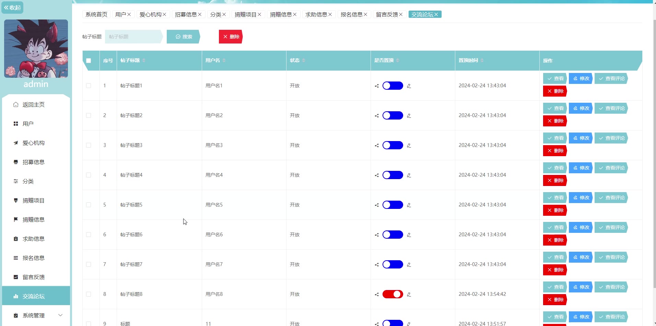Toggle the pinned switch for row 8
Viewport: 656px width, 326px height.
[x=393, y=294]
